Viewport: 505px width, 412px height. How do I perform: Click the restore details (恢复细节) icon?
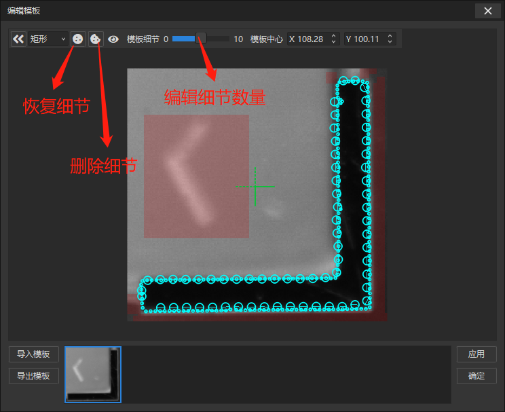78,39
